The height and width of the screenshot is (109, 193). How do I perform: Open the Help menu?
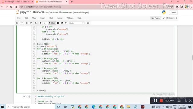[x=79, y=18]
